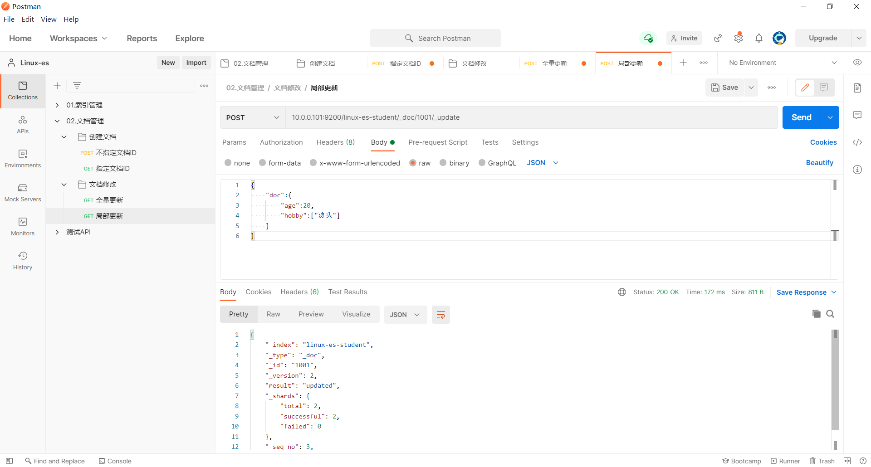The image size is (871, 467).
Task: Toggle word wrap in the response
Action: click(x=440, y=315)
